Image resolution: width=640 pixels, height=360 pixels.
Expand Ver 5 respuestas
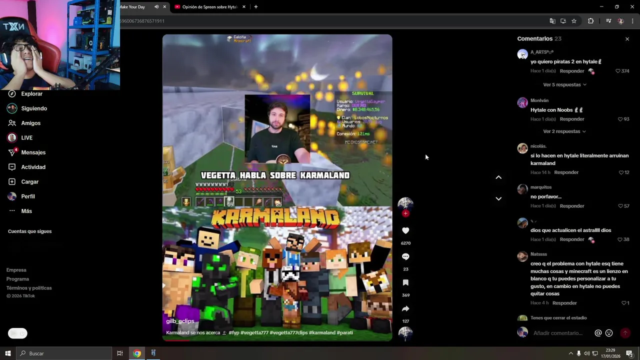pyautogui.click(x=564, y=84)
